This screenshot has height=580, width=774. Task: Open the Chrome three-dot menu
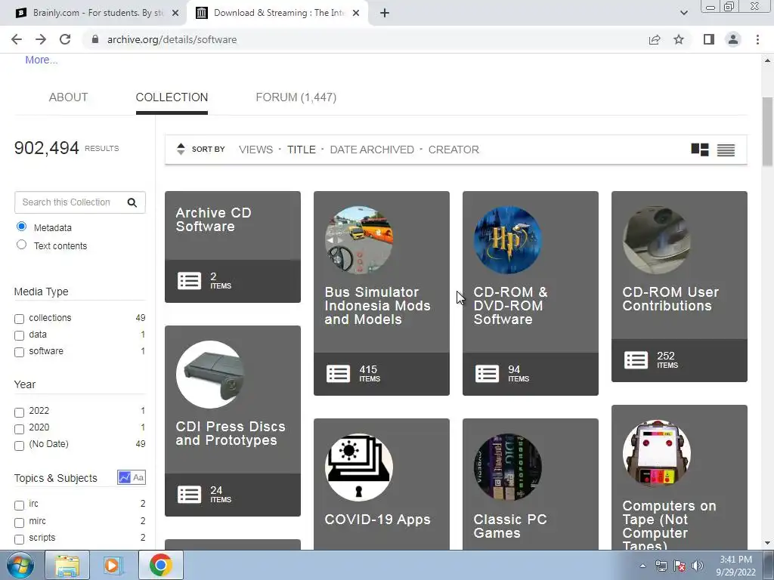(x=757, y=39)
